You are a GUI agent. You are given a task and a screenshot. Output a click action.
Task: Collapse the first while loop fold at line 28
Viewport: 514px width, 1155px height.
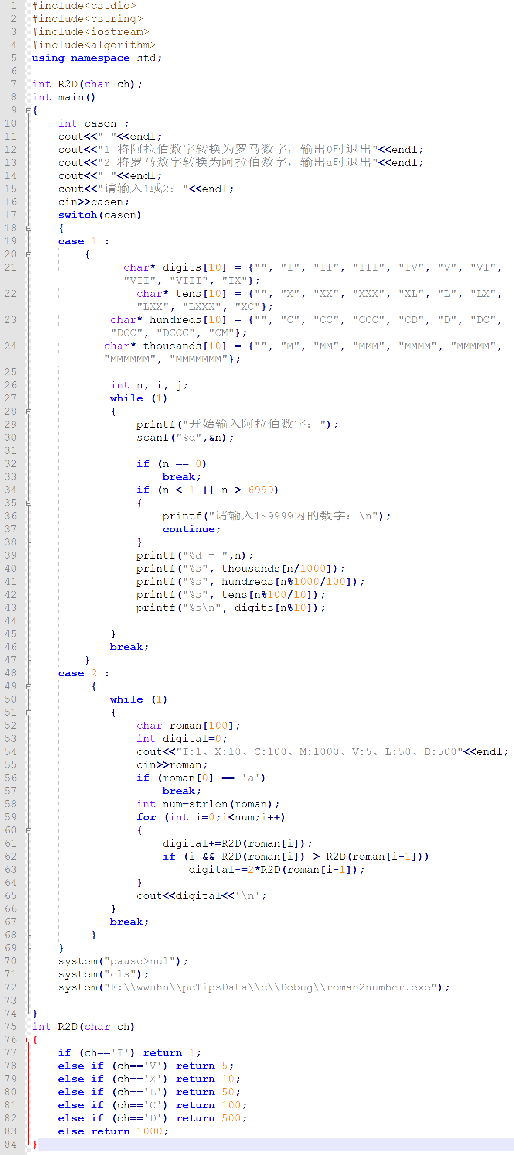(x=28, y=411)
